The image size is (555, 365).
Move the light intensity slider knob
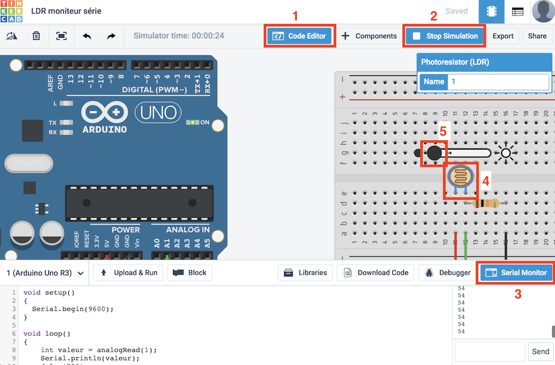435,153
